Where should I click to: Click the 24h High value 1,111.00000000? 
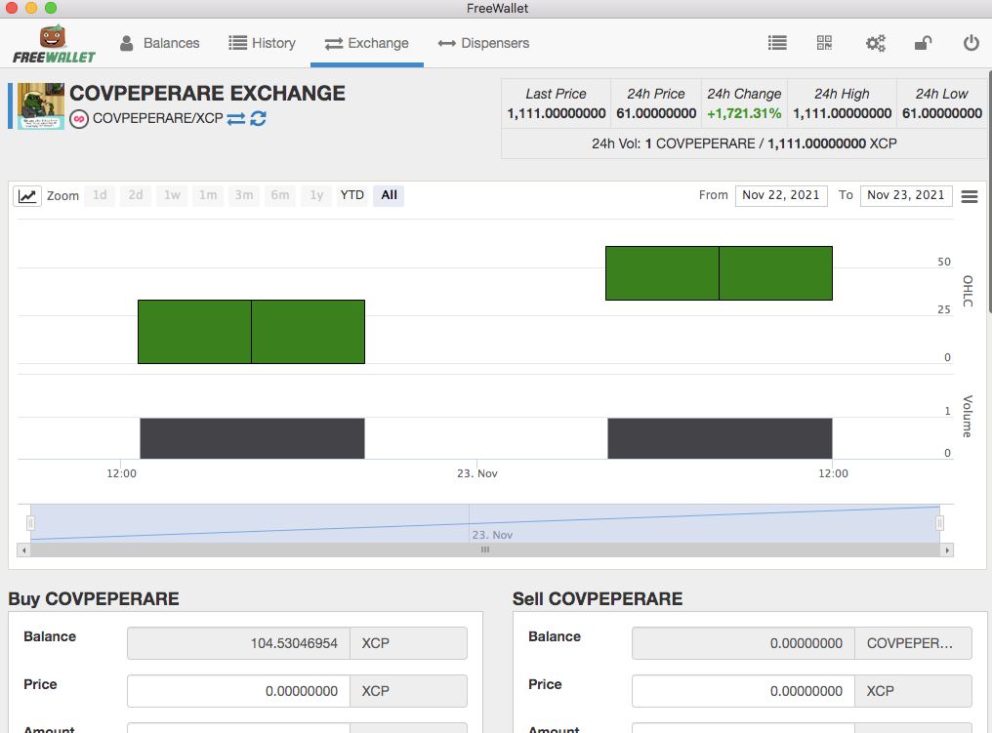[842, 114]
